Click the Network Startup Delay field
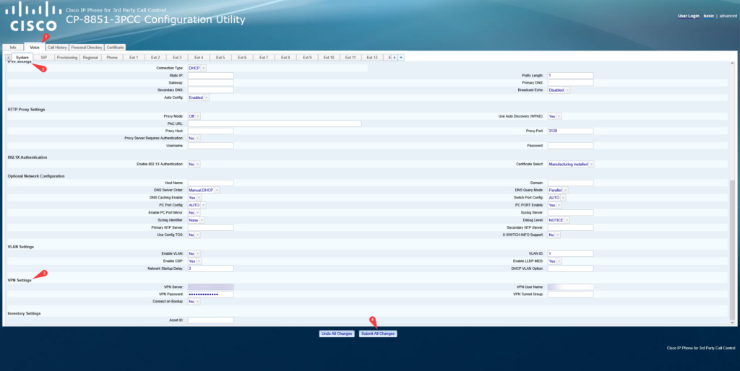This screenshot has width=740, height=371. pos(210,269)
